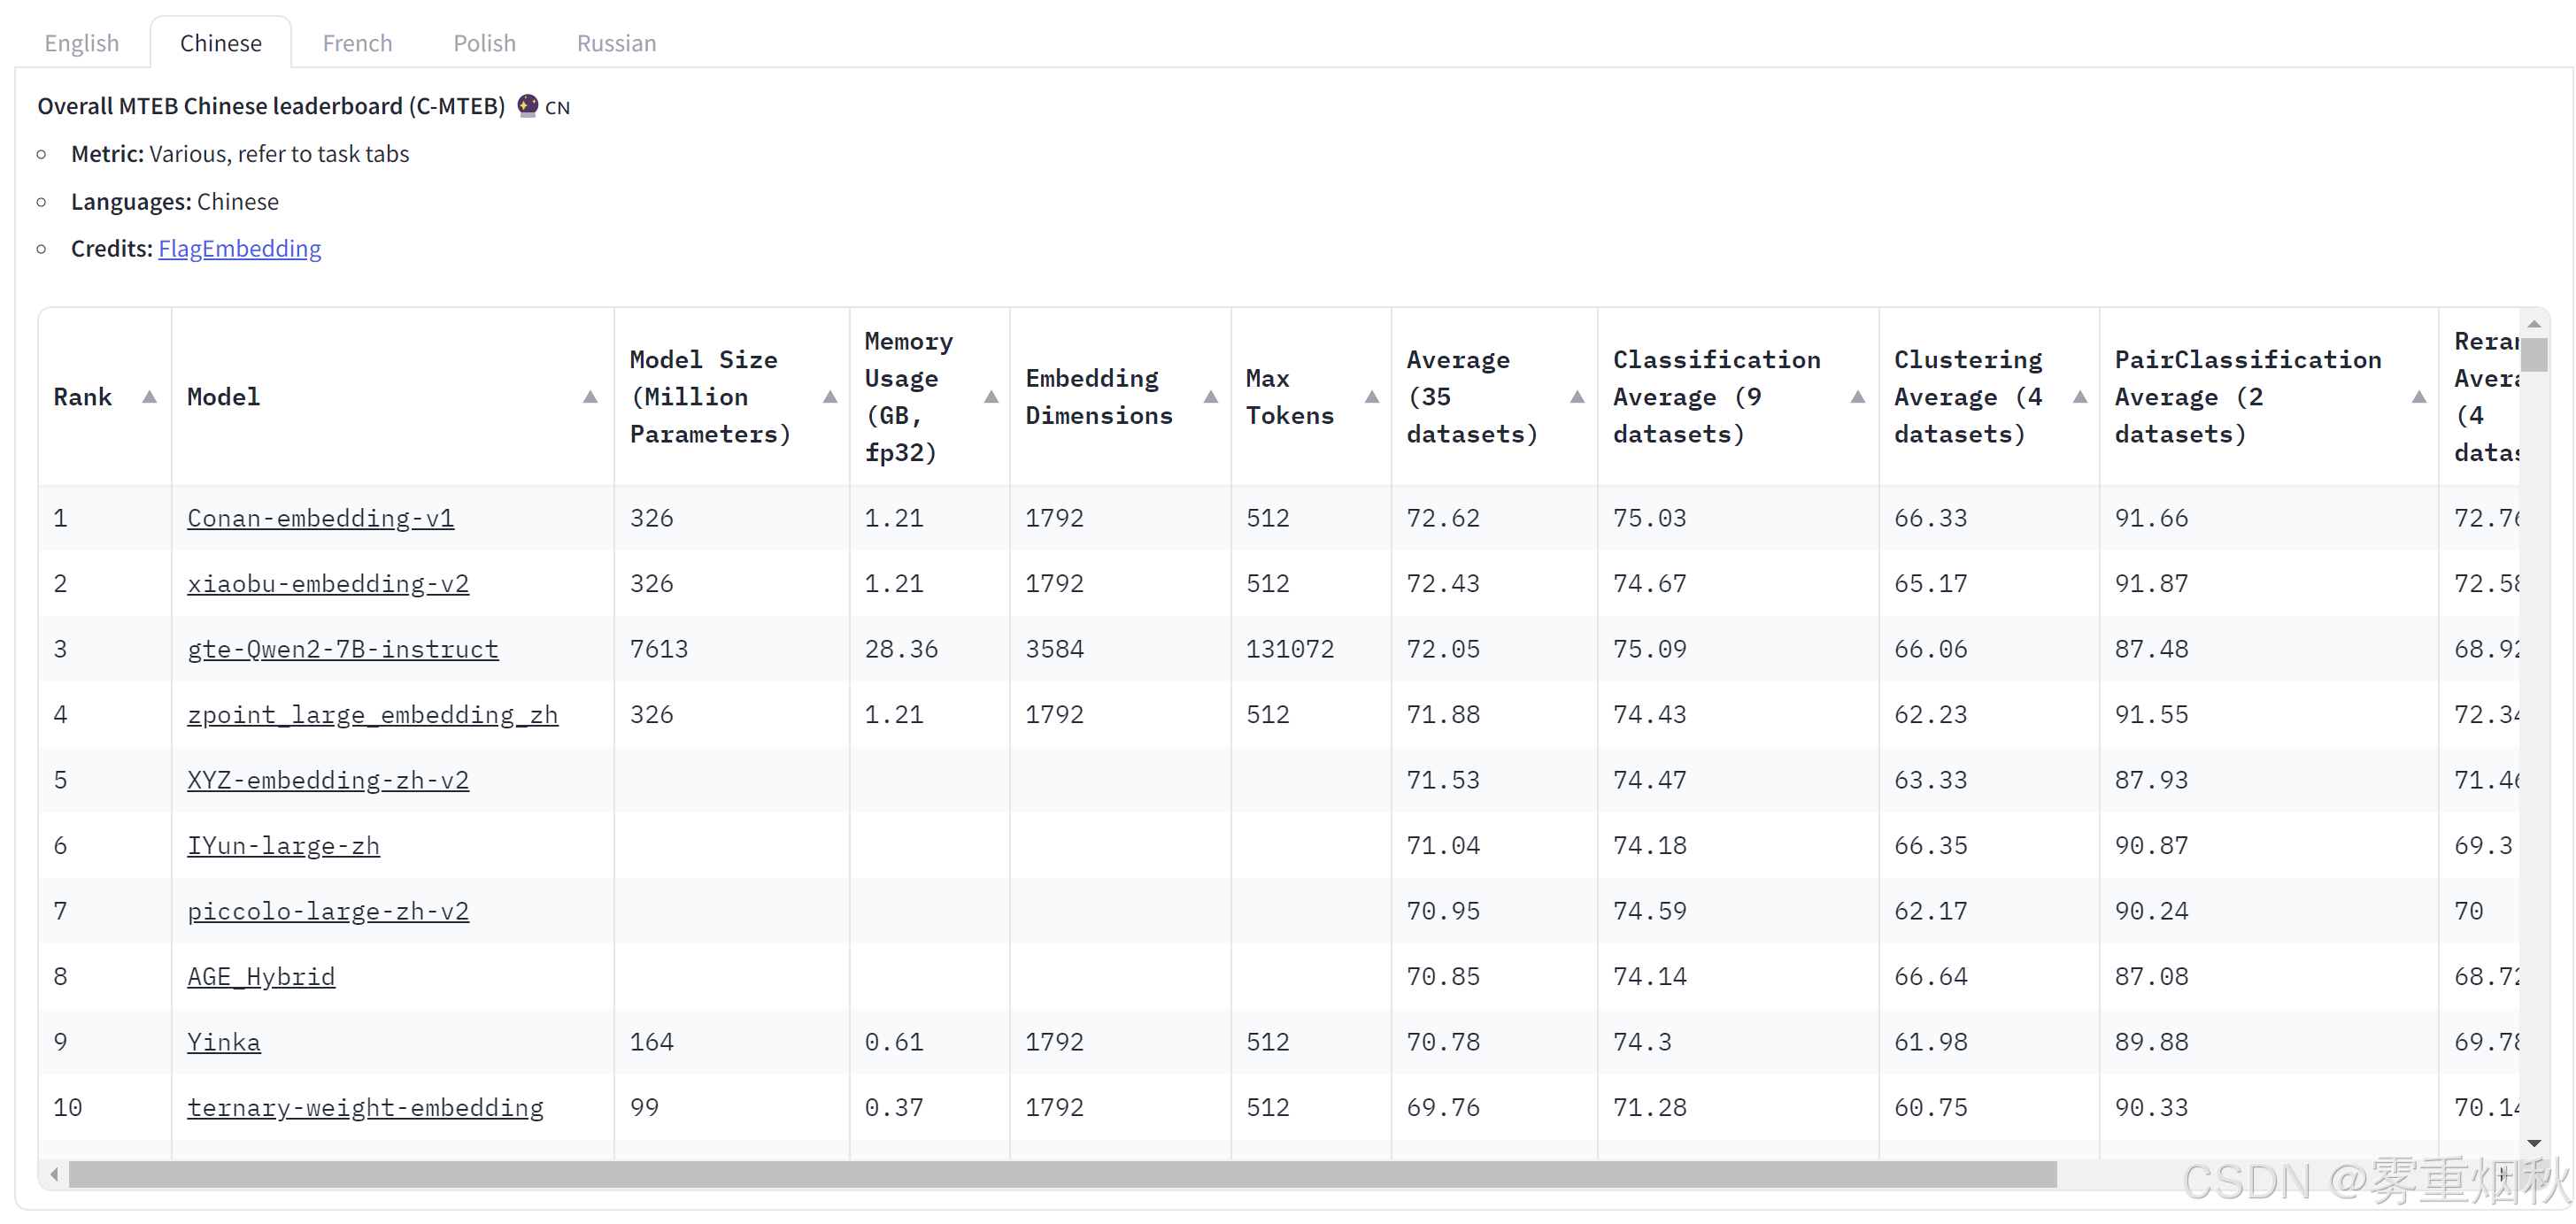This screenshot has width=2576, height=1224.
Task: Open the FlagEmbedding credits link
Action: tap(239, 248)
